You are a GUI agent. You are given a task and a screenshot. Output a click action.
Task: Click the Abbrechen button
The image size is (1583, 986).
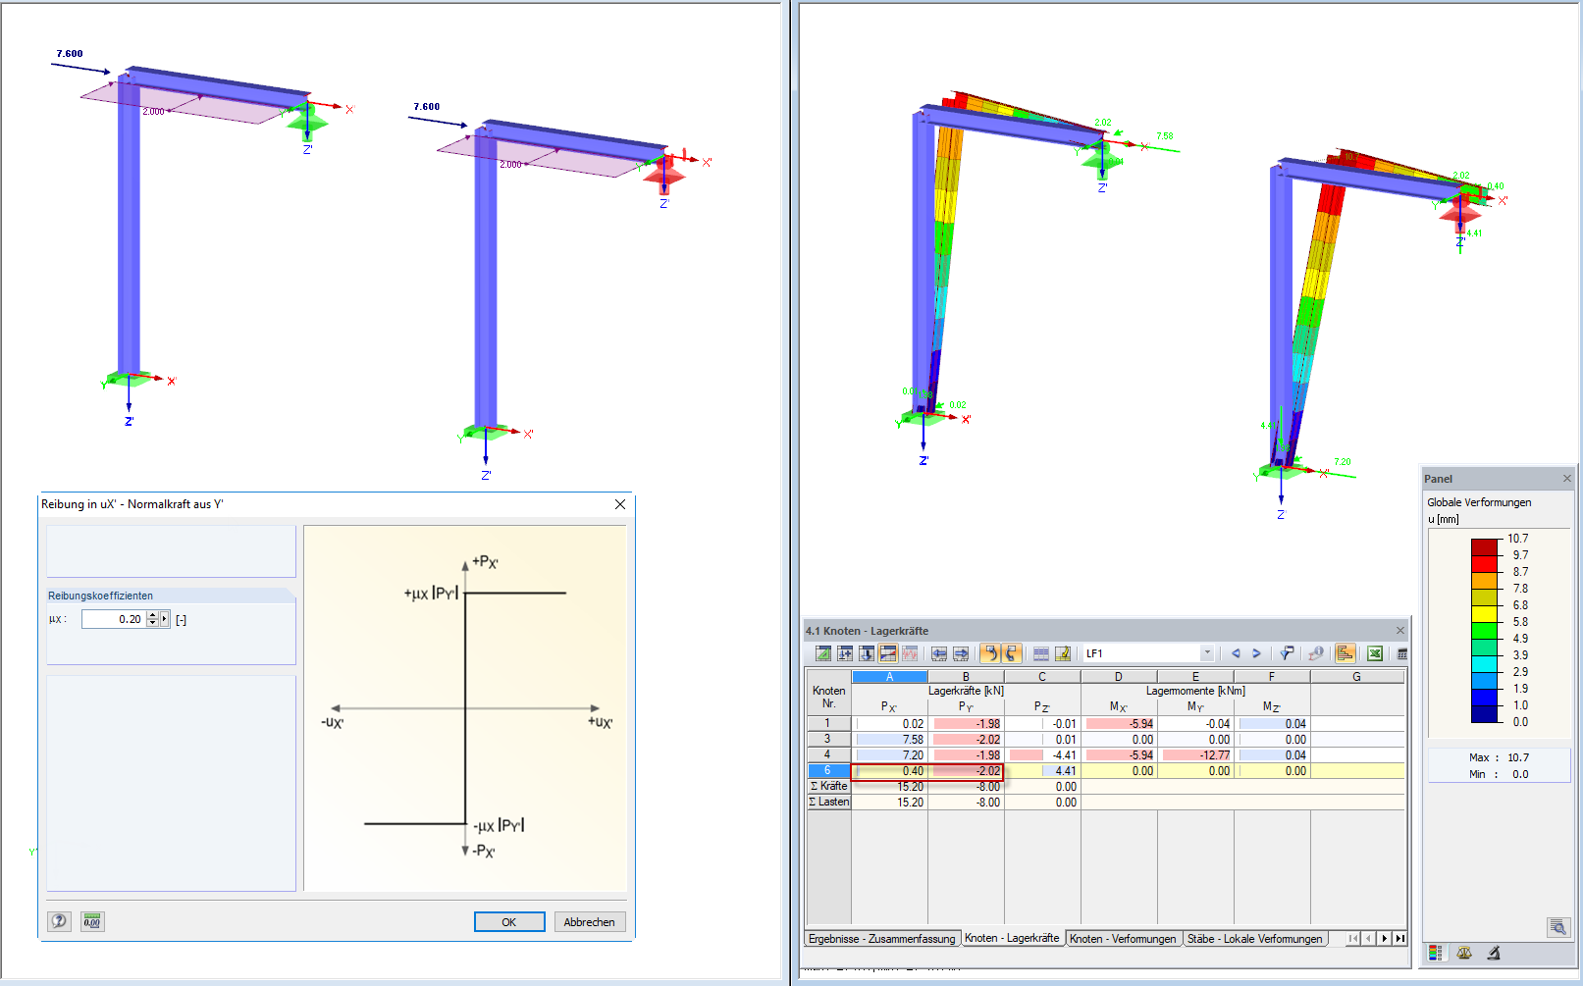coord(589,922)
